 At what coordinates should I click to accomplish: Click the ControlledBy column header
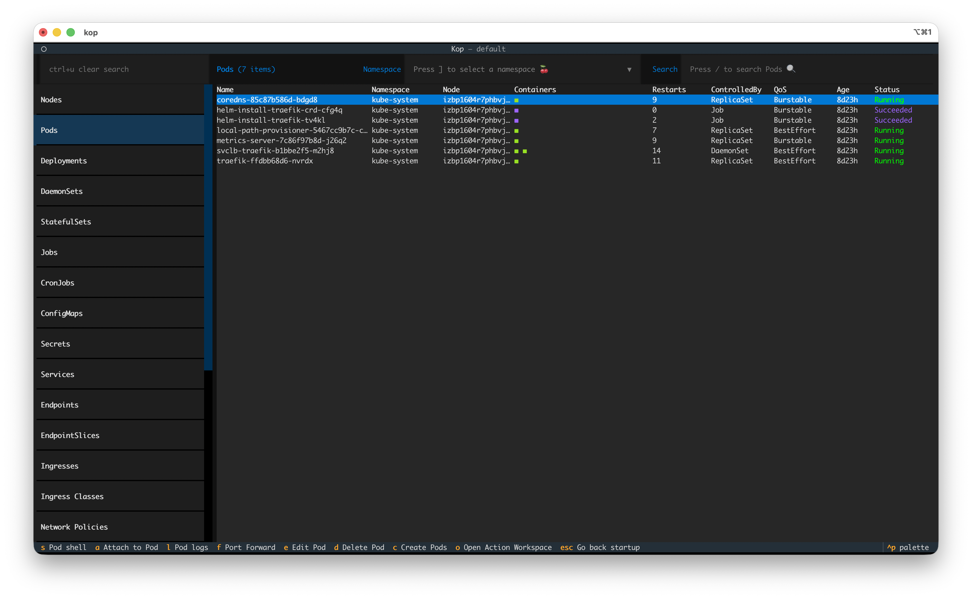click(736, 90)
